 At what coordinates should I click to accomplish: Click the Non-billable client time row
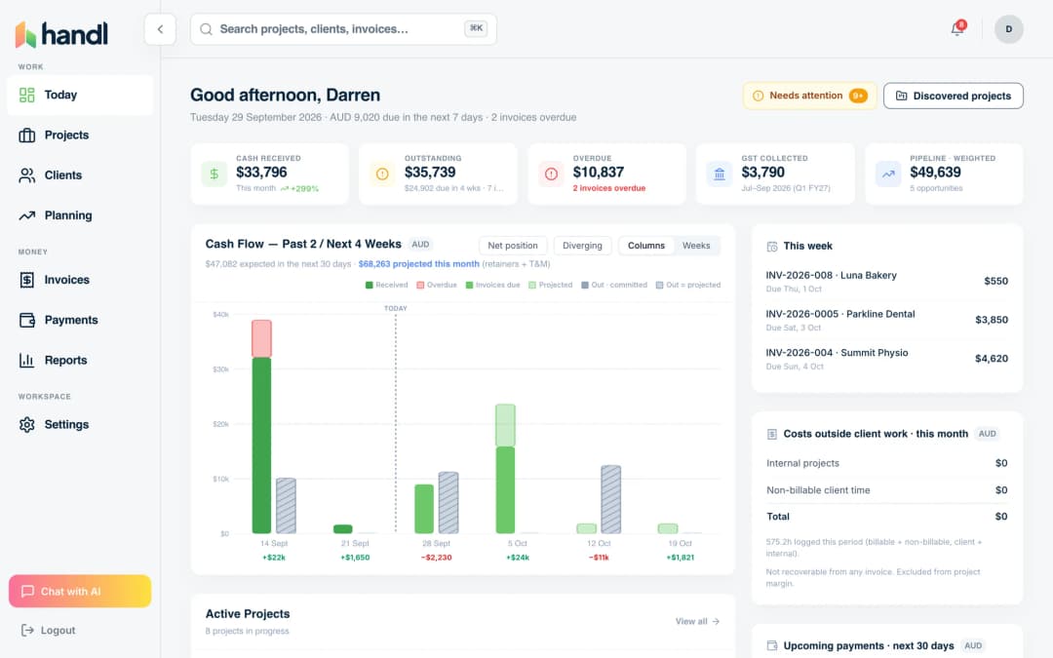point(886,490)
